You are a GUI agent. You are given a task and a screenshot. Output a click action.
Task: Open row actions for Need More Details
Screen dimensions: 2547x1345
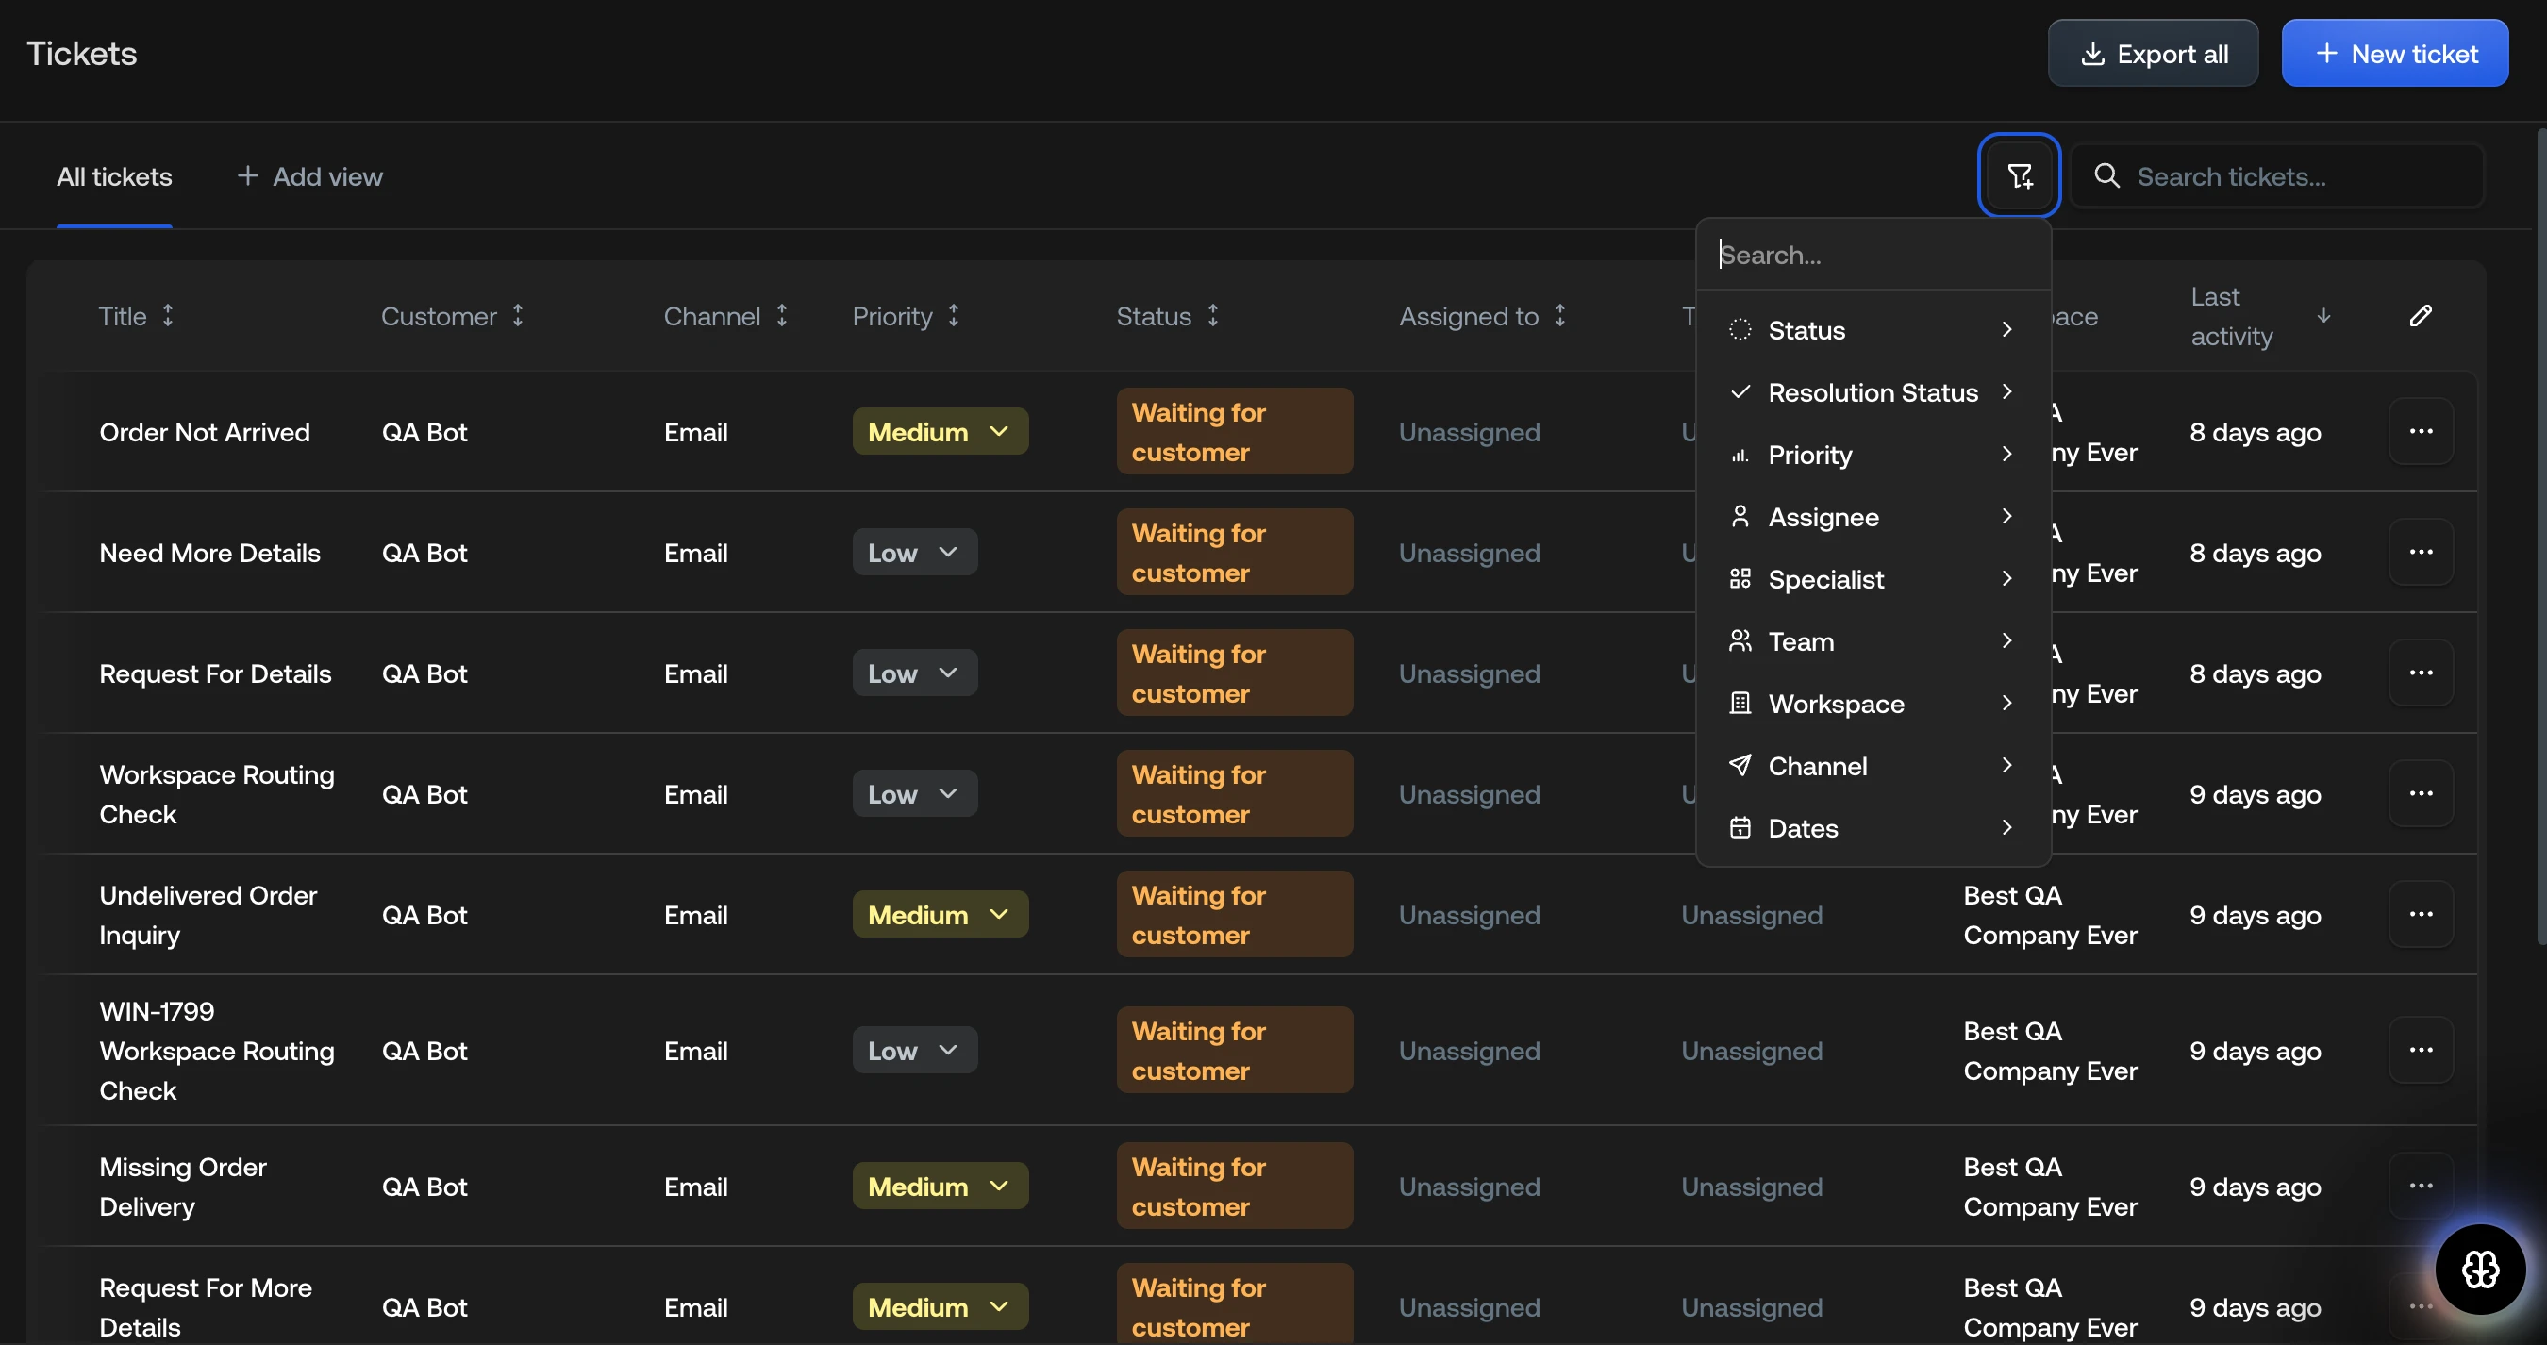tap(2421, 552)
